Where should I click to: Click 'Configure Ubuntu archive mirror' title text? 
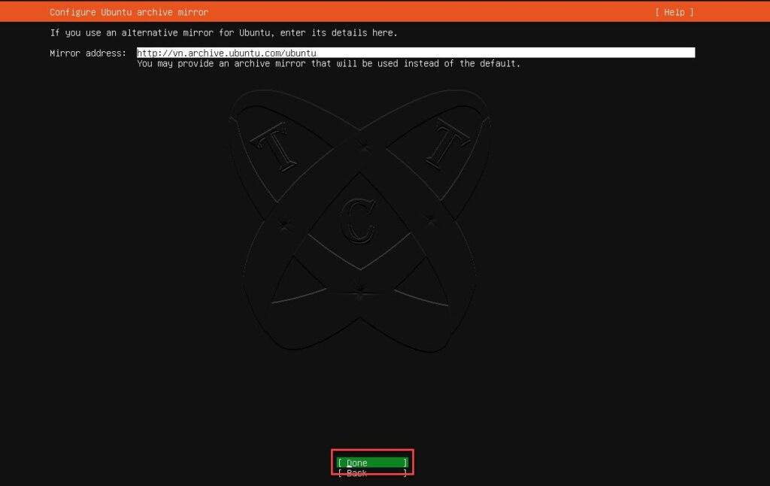click(129, 12)
